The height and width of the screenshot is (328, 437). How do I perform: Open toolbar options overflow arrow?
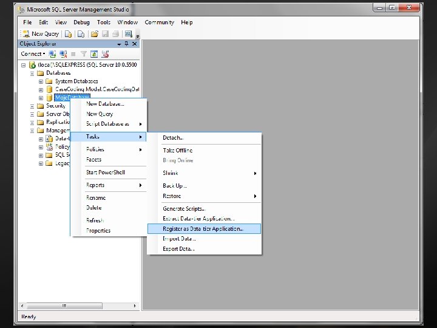[x=137, y=35]
